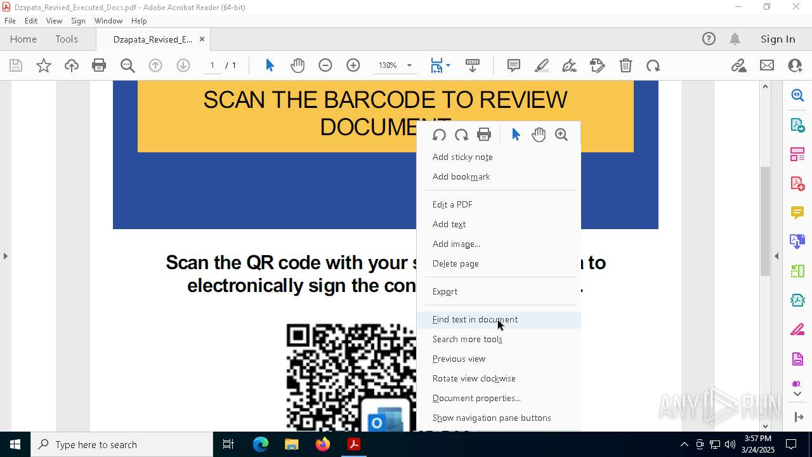Image resolution: width=812 pixels, height=457 pixels.
Task: Open the Help menu
Action: (139, 21)
